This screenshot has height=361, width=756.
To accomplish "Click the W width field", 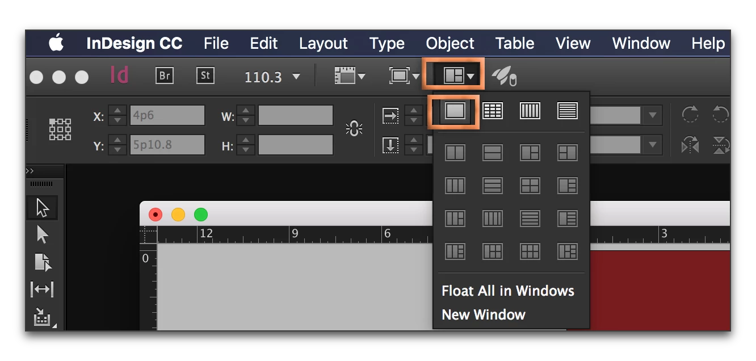I will point(295,116).
